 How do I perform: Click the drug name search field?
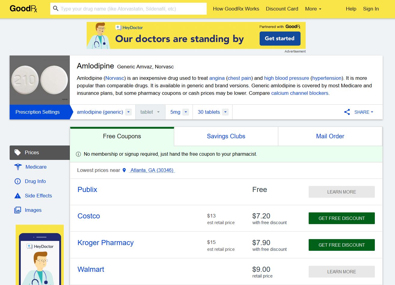(132, 9)
